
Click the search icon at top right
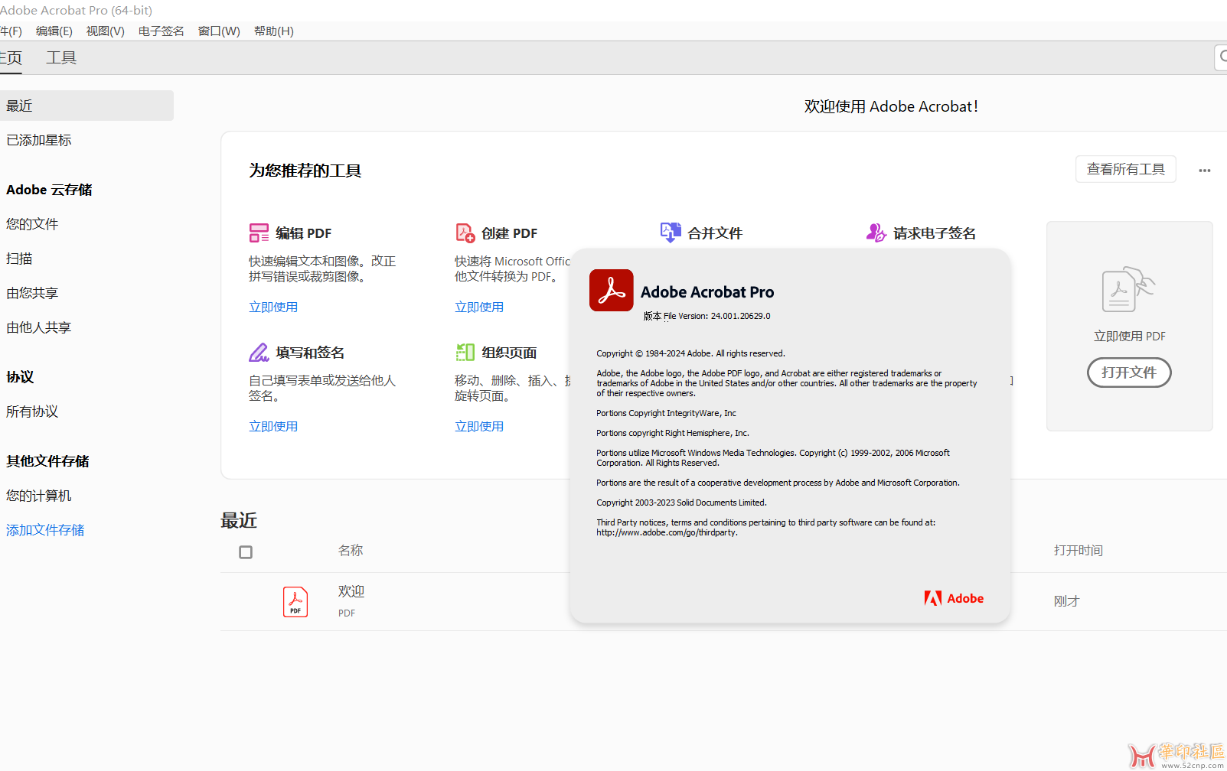coord(1222,57)
